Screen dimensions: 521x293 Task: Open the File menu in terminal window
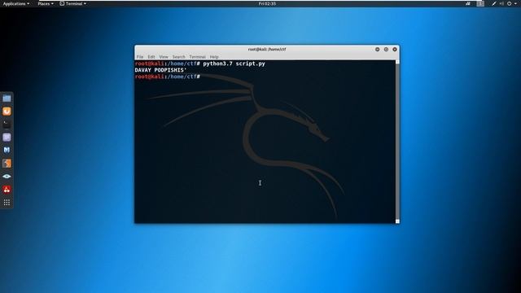pos(140,57)
